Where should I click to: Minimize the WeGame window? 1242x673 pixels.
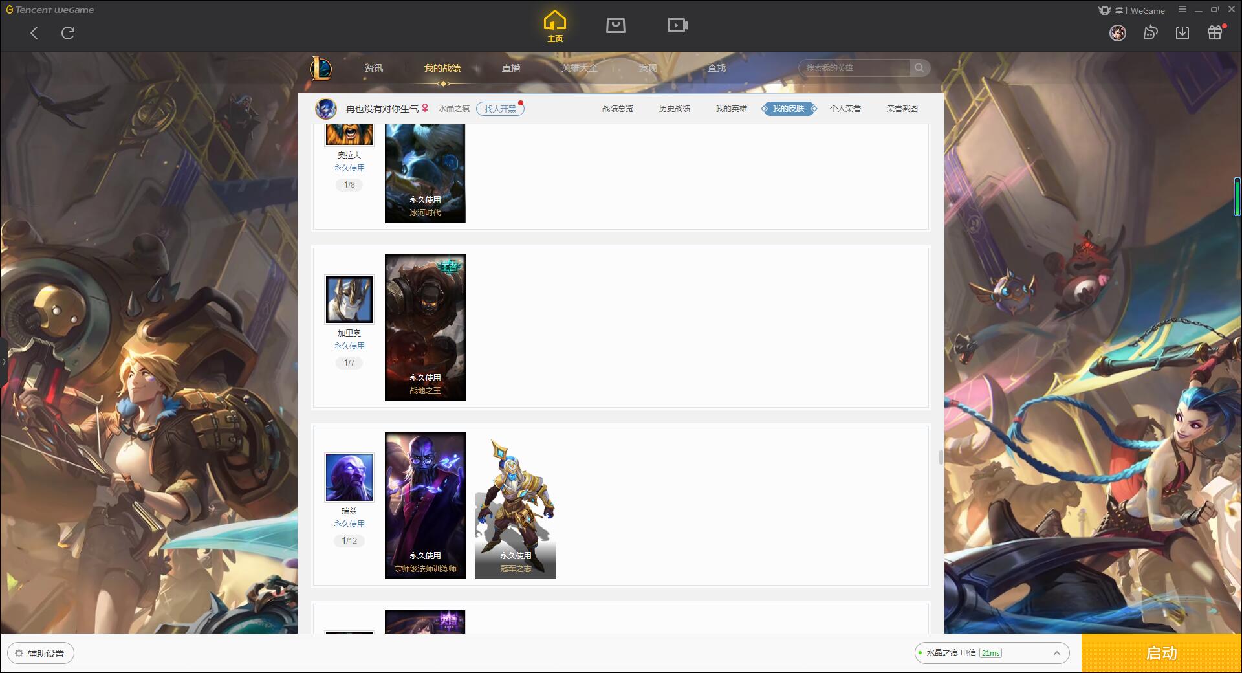pyautogui.click(x=1199, y=10)
